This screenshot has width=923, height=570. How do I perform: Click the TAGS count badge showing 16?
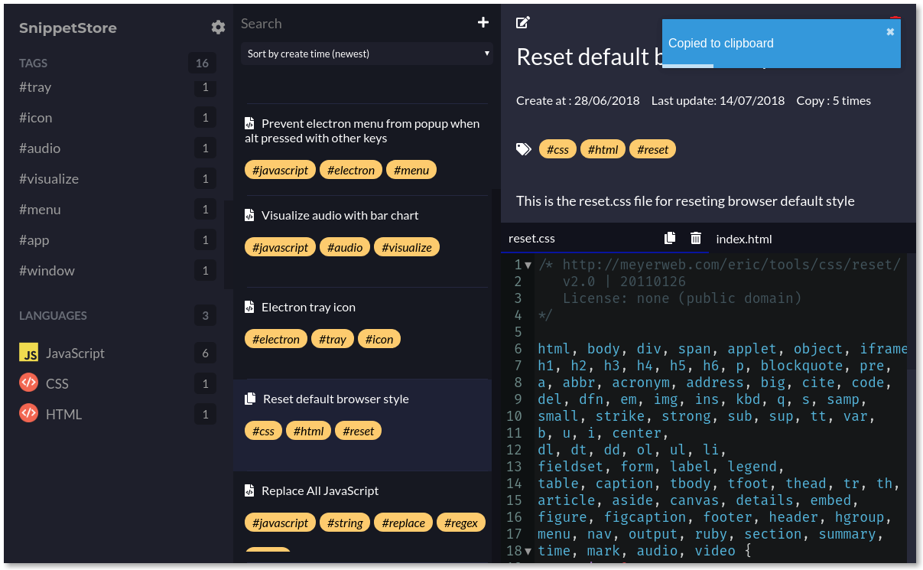202,63
